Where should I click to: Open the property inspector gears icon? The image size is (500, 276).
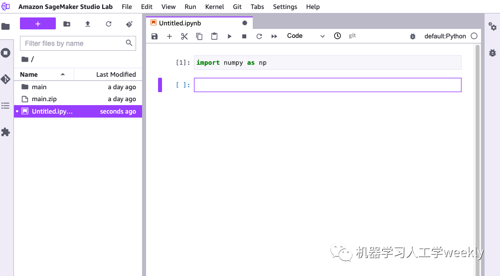(x=493, y=26)
